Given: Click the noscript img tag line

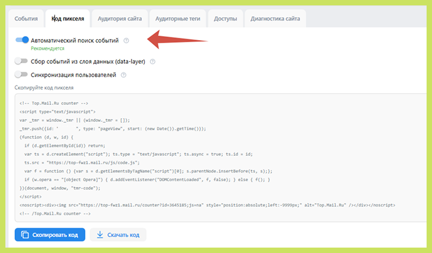Looking at the screenshot, I should pos(207,205).
